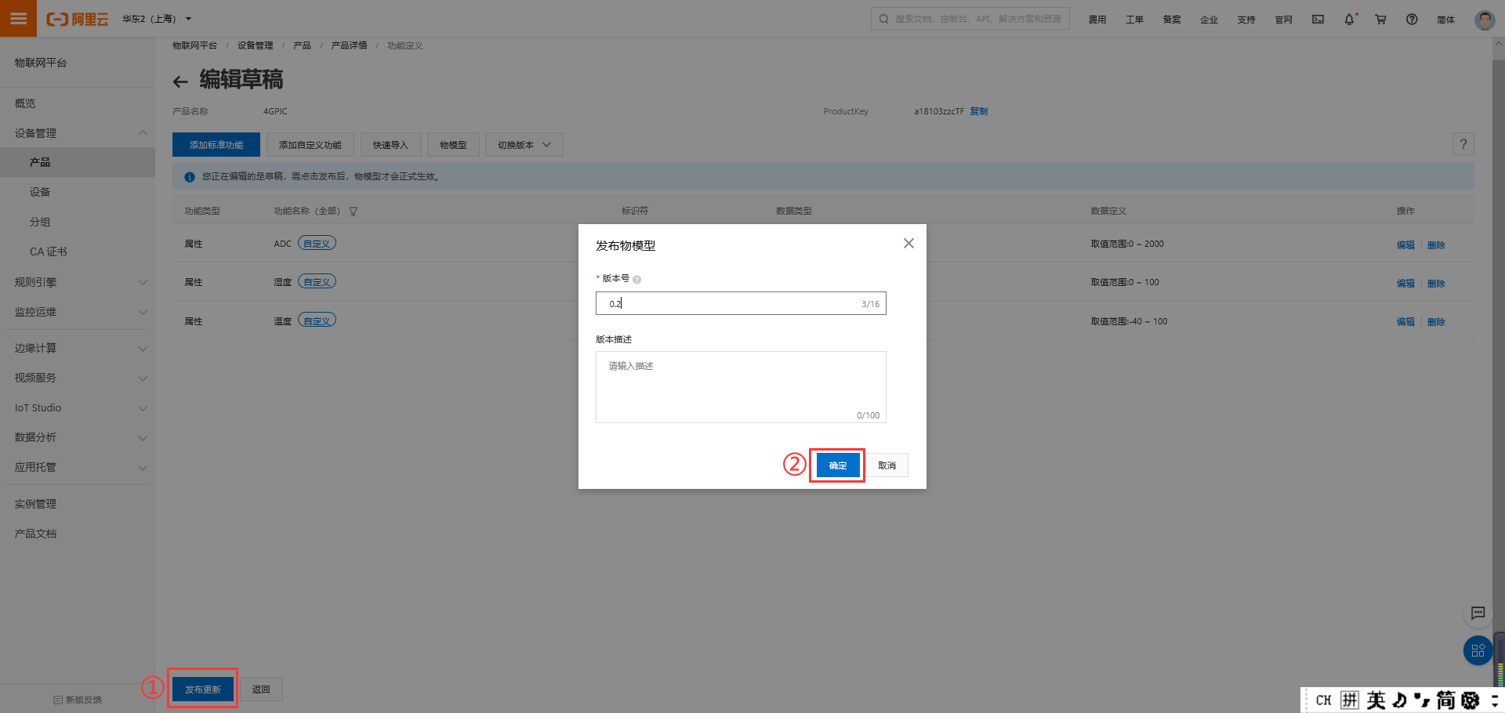Viewport: 1505px width, 713px height.
Task: Click the IME 拼 pinyin icon
Action: (x=1349, y=700)
